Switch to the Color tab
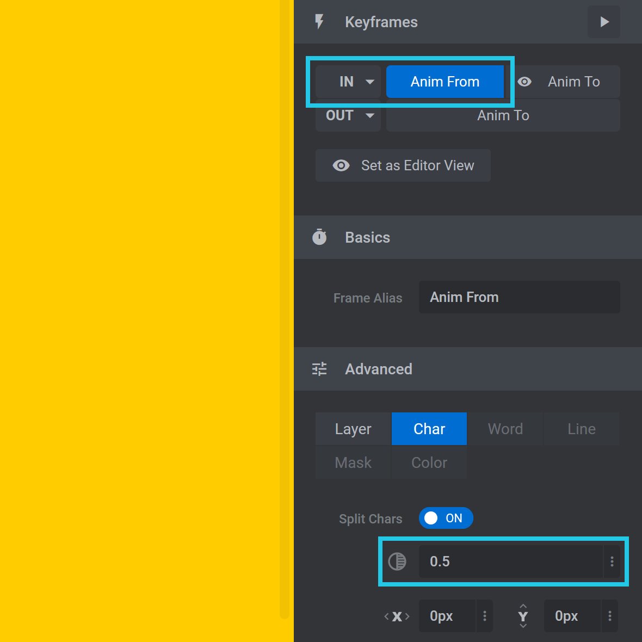Viewport: 642px width, 642px height. (429, 462)
